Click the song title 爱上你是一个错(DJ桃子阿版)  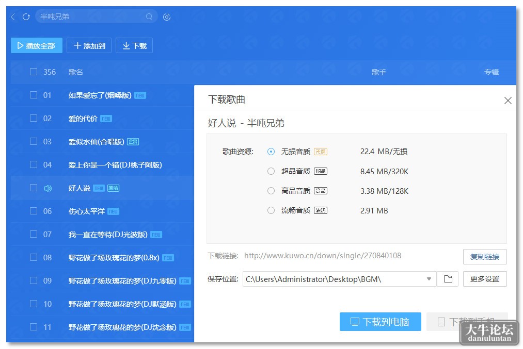[115, 165]
